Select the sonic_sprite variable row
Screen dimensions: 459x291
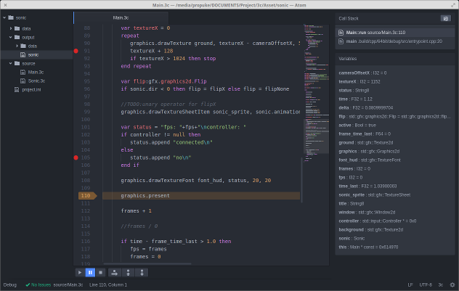point(395,194)
